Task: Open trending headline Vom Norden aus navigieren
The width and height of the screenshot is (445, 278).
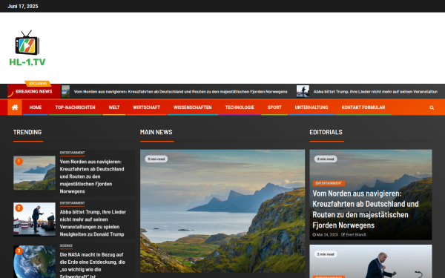Action: click(92, 176)
